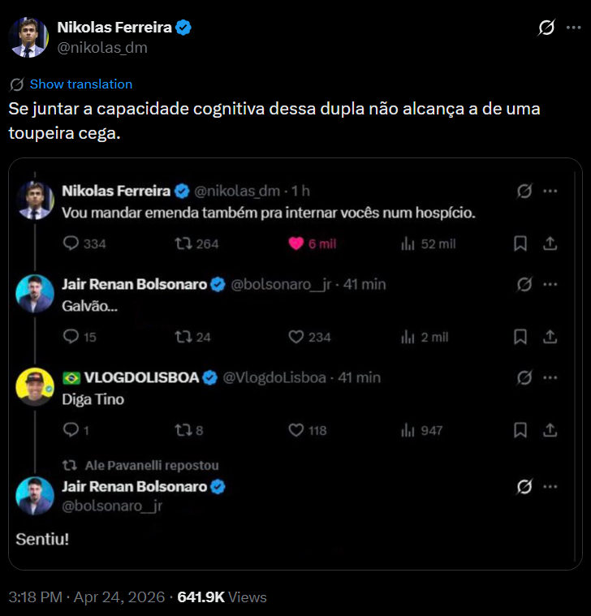Like the Diga Tino tweet with 118 likes
This screenshot has height=616, width=591.
(297, 430)
